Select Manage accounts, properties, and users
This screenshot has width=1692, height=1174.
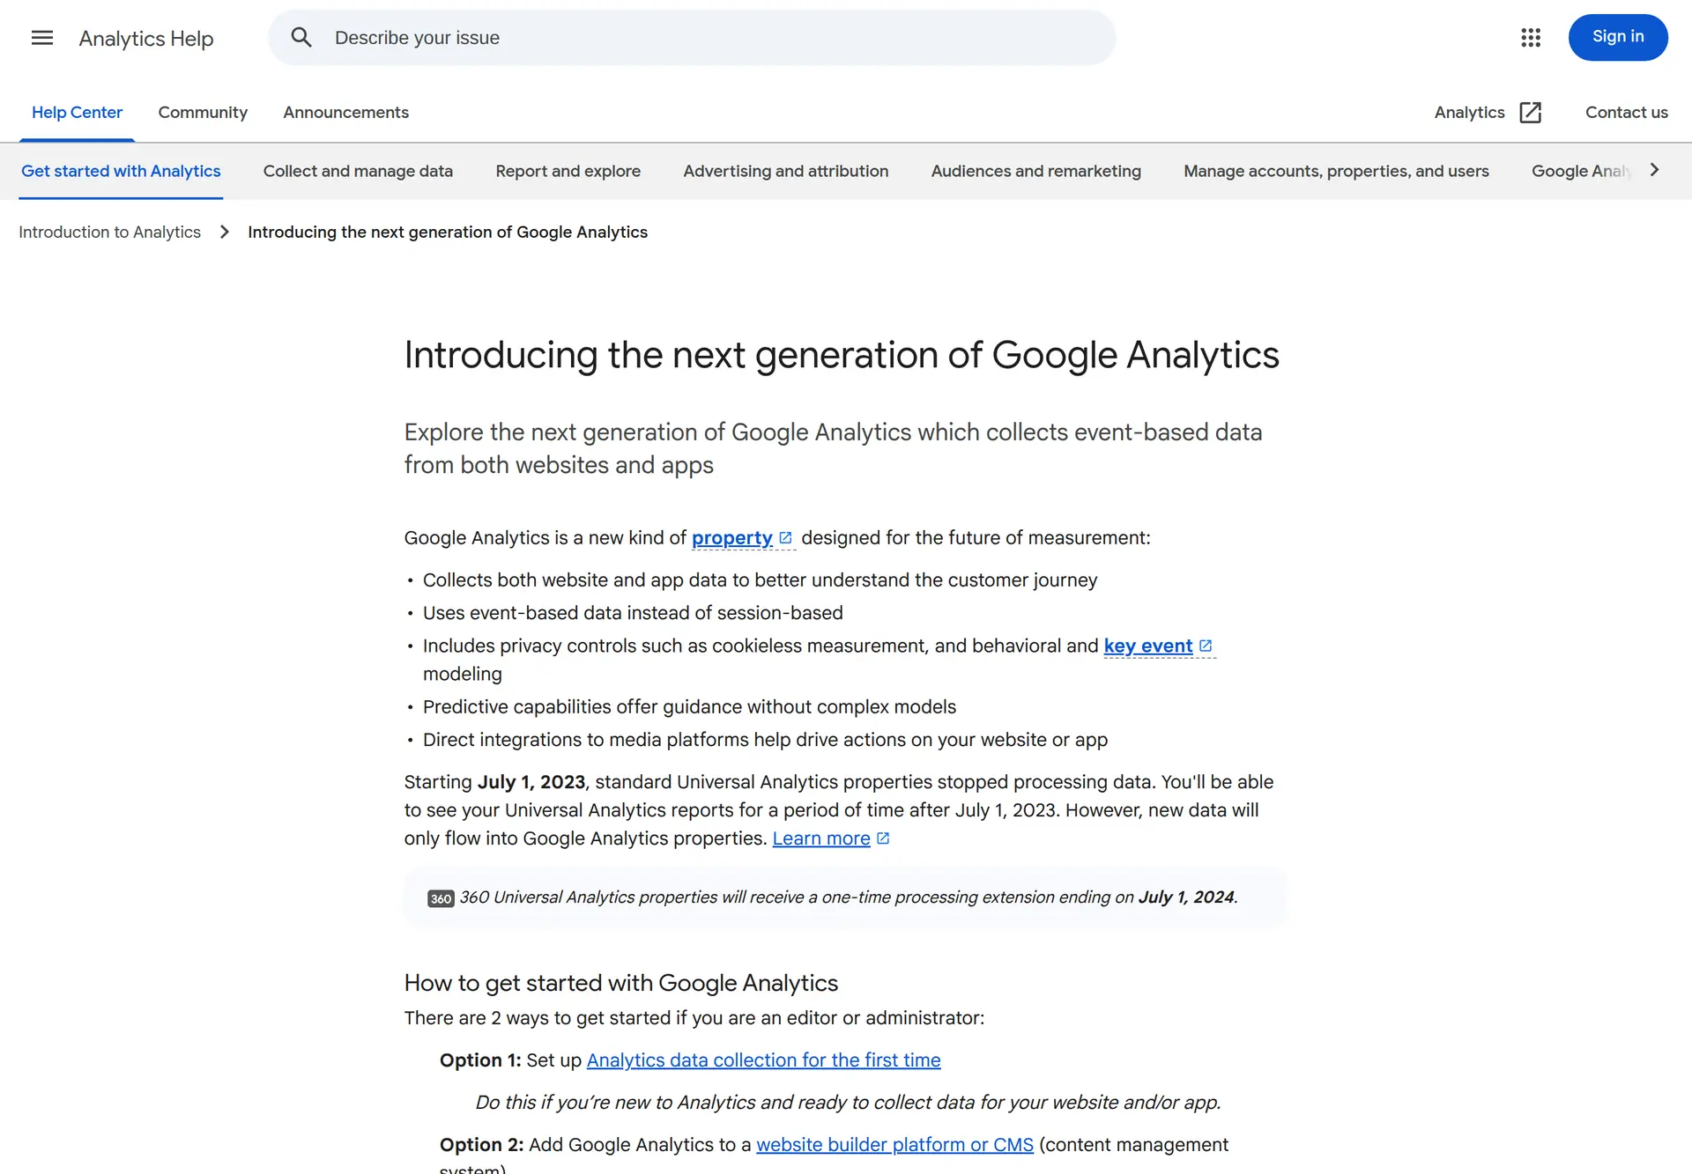(1336, 171)
